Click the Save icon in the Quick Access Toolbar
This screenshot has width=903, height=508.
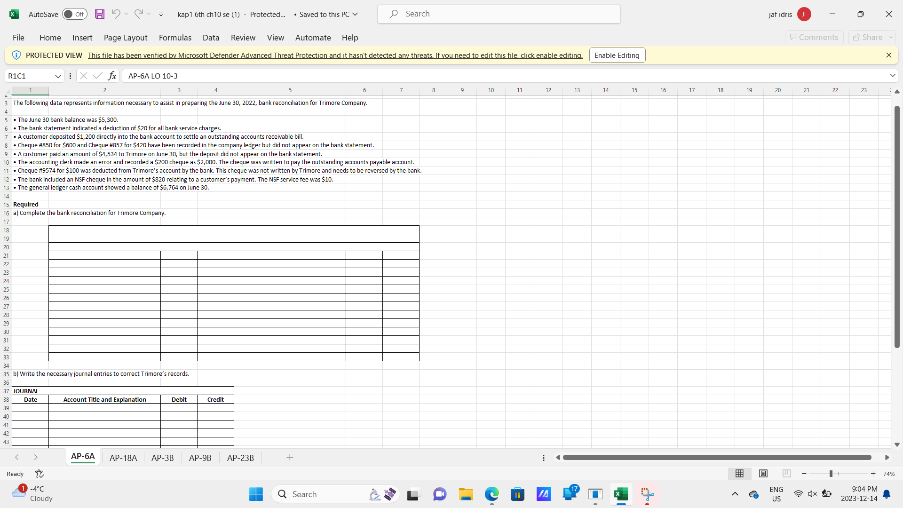(99, 14)
